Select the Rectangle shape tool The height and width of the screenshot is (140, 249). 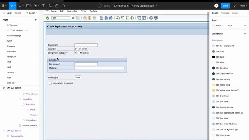point(28,6)
